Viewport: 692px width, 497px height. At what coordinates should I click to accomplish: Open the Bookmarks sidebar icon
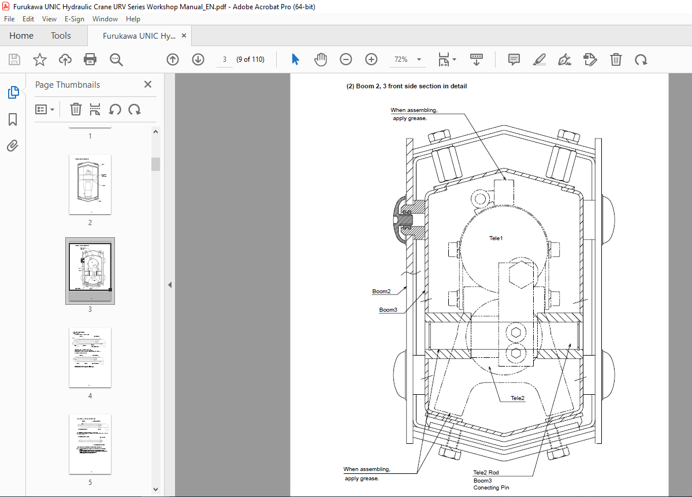(13, 119)
